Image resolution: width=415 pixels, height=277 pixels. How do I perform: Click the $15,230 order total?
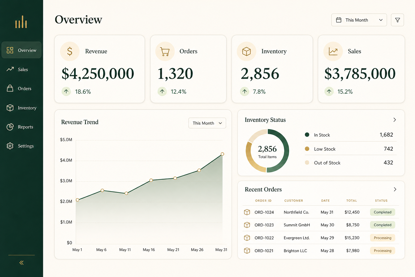352,238
